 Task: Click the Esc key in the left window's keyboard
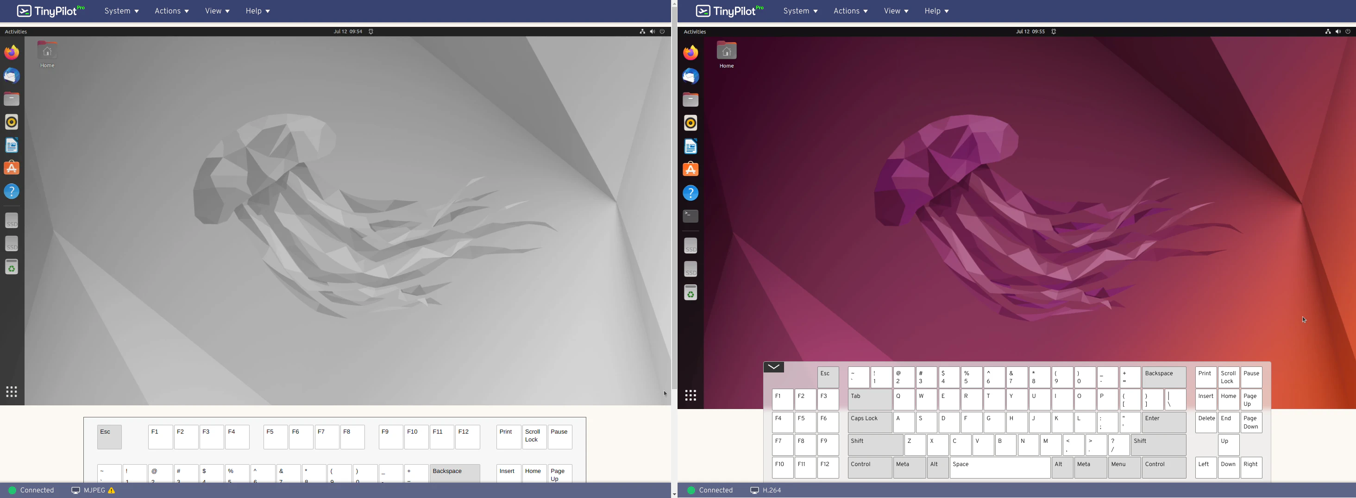coord(109,437)
